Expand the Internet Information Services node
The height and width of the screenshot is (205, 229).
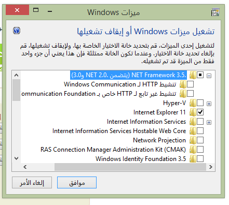(x=209, y=122)
